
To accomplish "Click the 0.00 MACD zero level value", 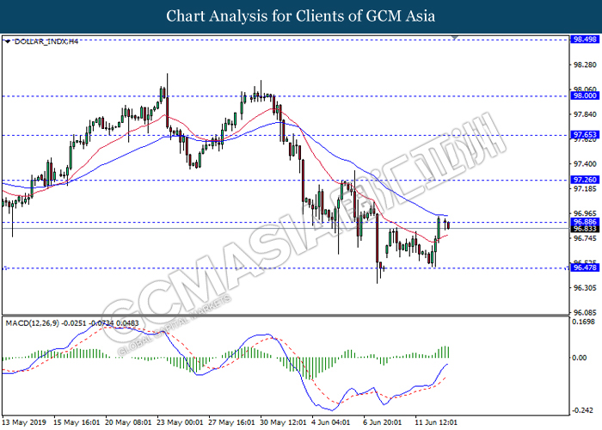I will (580, 358).
